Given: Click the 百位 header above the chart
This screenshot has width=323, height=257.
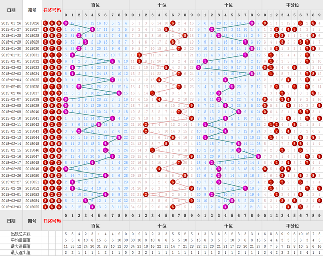Looking at the screenshot, I should pos(95,5).
